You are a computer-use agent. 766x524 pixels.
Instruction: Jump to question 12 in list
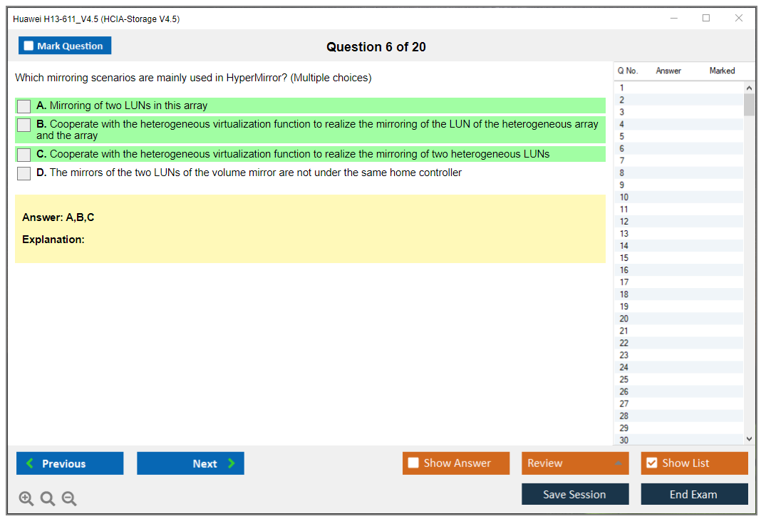624,222
